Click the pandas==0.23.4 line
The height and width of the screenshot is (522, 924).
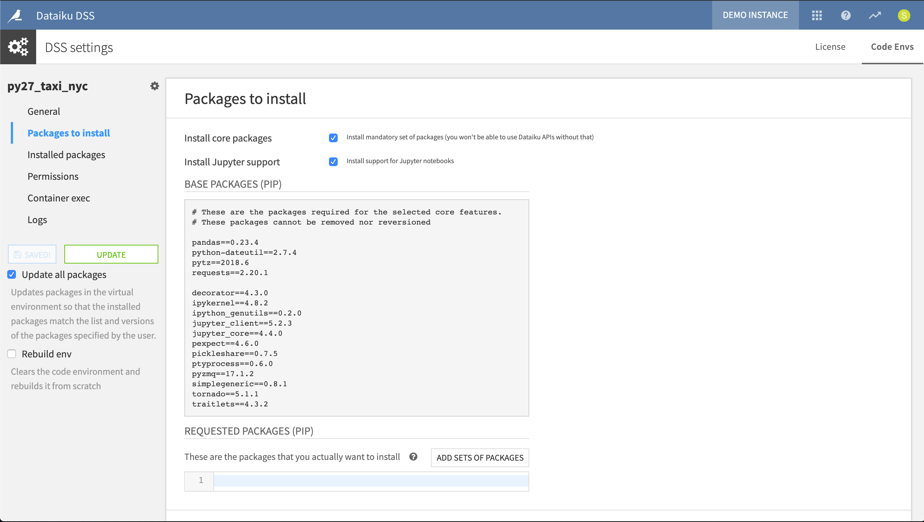[225, 242]
